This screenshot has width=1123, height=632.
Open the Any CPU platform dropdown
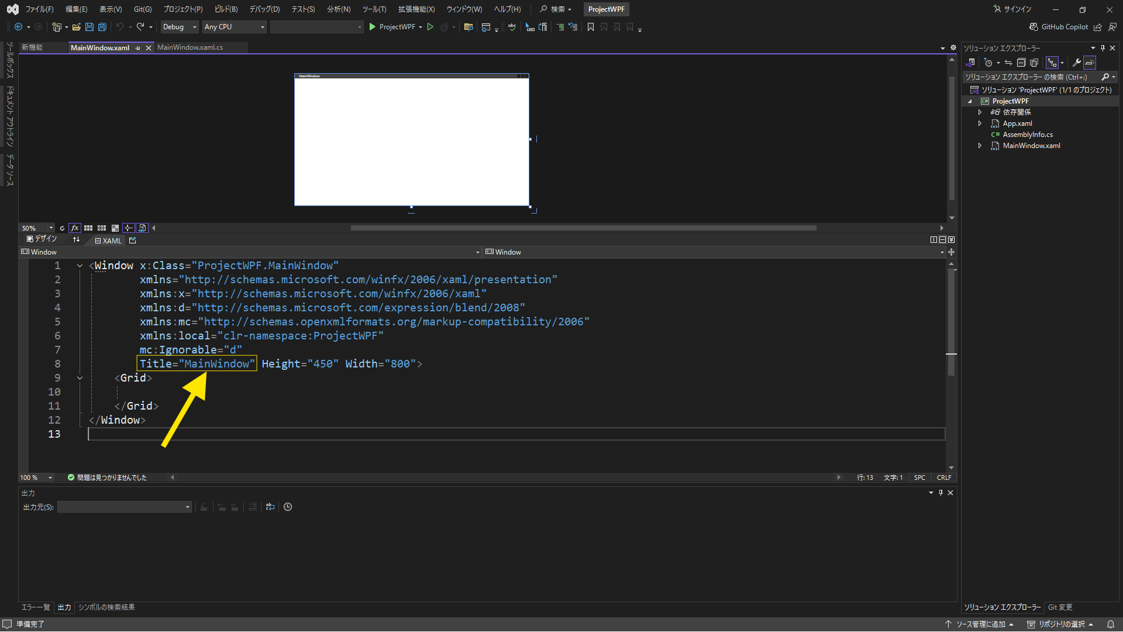click(234, 27)
